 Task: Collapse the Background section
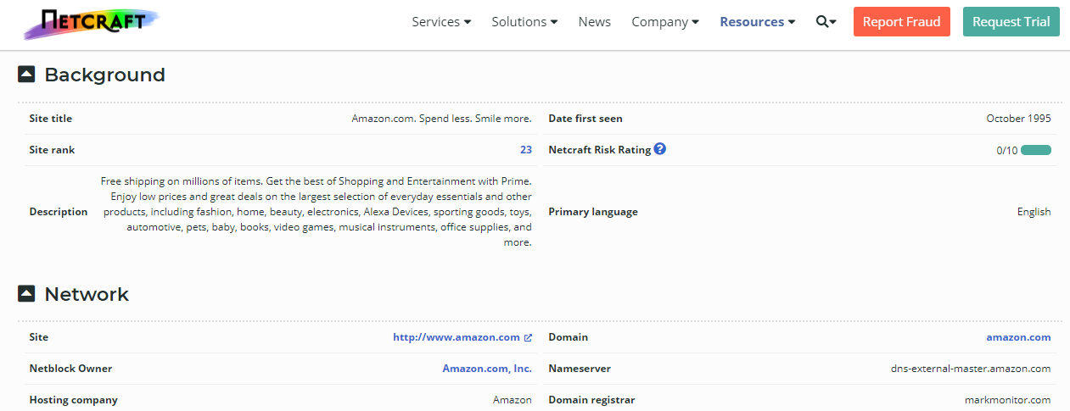pyautogui.click(x=26, y=75)
